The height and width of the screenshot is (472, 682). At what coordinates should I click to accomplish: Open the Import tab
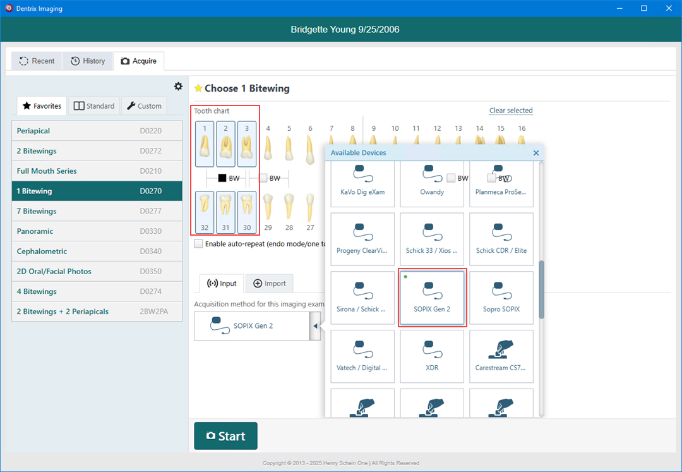[270, 284]
